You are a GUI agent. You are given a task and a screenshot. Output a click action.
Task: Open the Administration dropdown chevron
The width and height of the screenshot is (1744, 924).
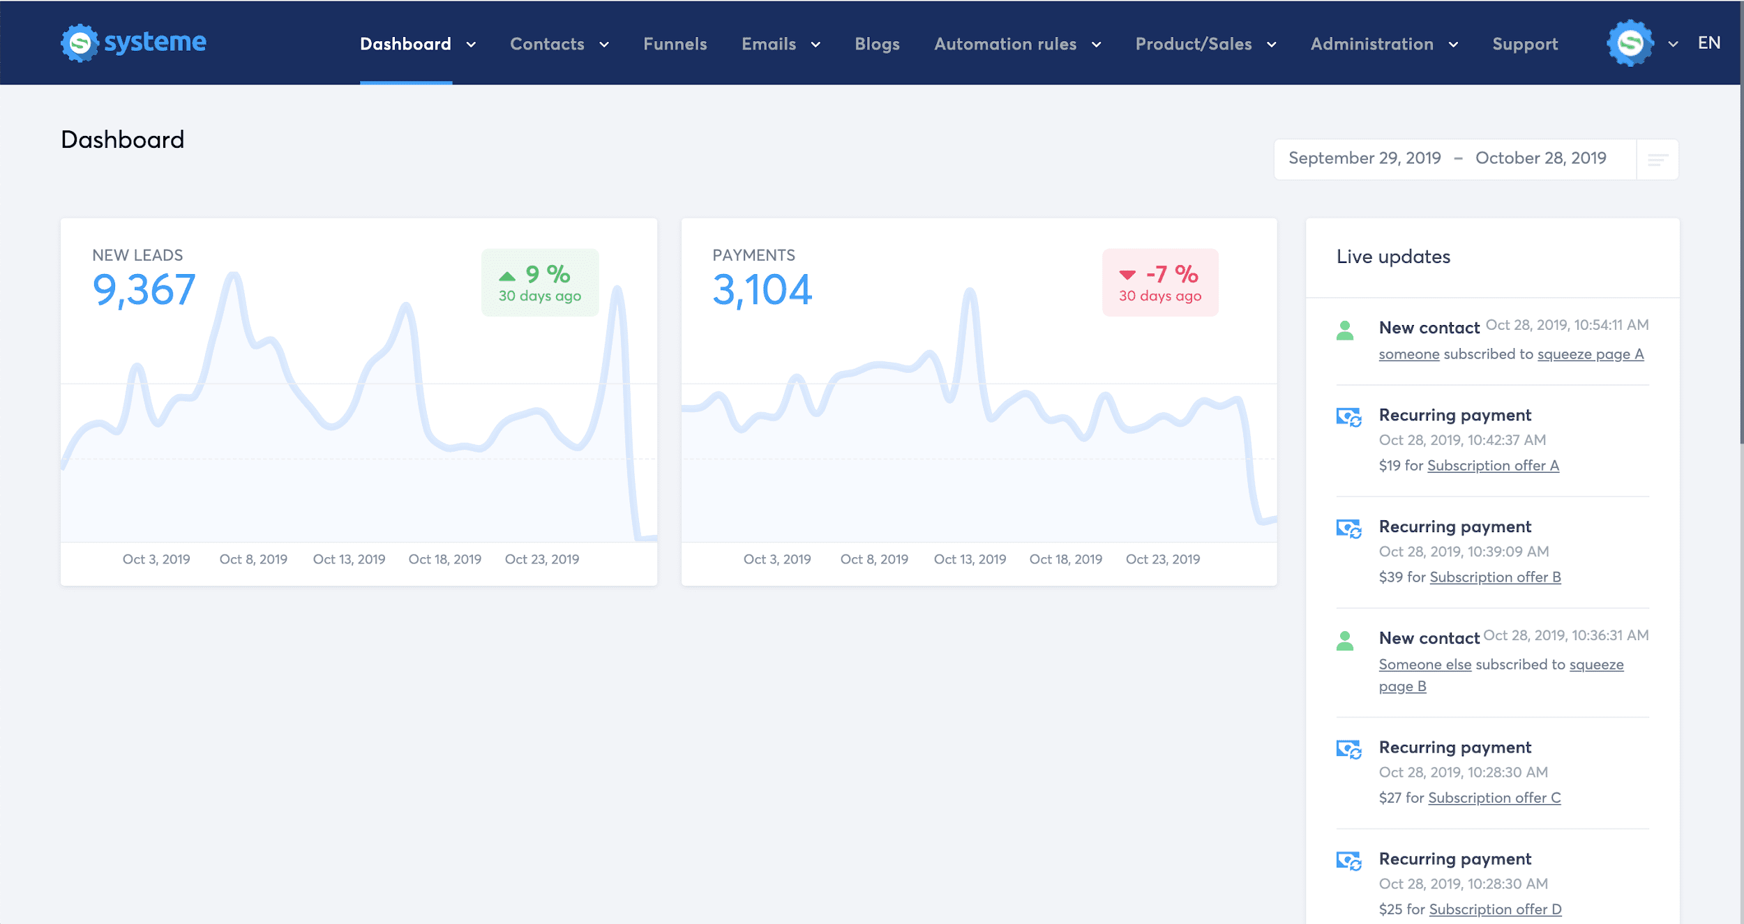pos(1453,45)
